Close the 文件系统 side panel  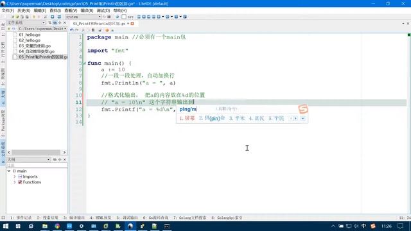[65, 23]
